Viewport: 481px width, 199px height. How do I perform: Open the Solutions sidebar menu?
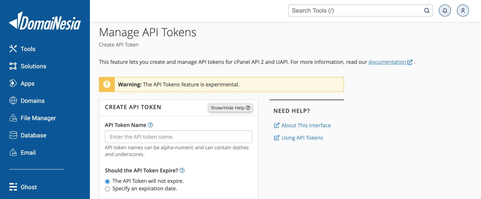(x=33, y=66)
